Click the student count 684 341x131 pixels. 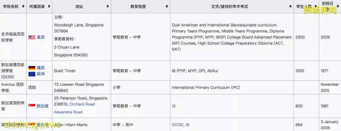(x=299, y=125)
